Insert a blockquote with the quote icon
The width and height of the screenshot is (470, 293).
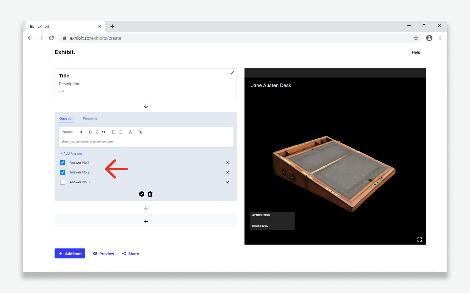click(103, 132)
